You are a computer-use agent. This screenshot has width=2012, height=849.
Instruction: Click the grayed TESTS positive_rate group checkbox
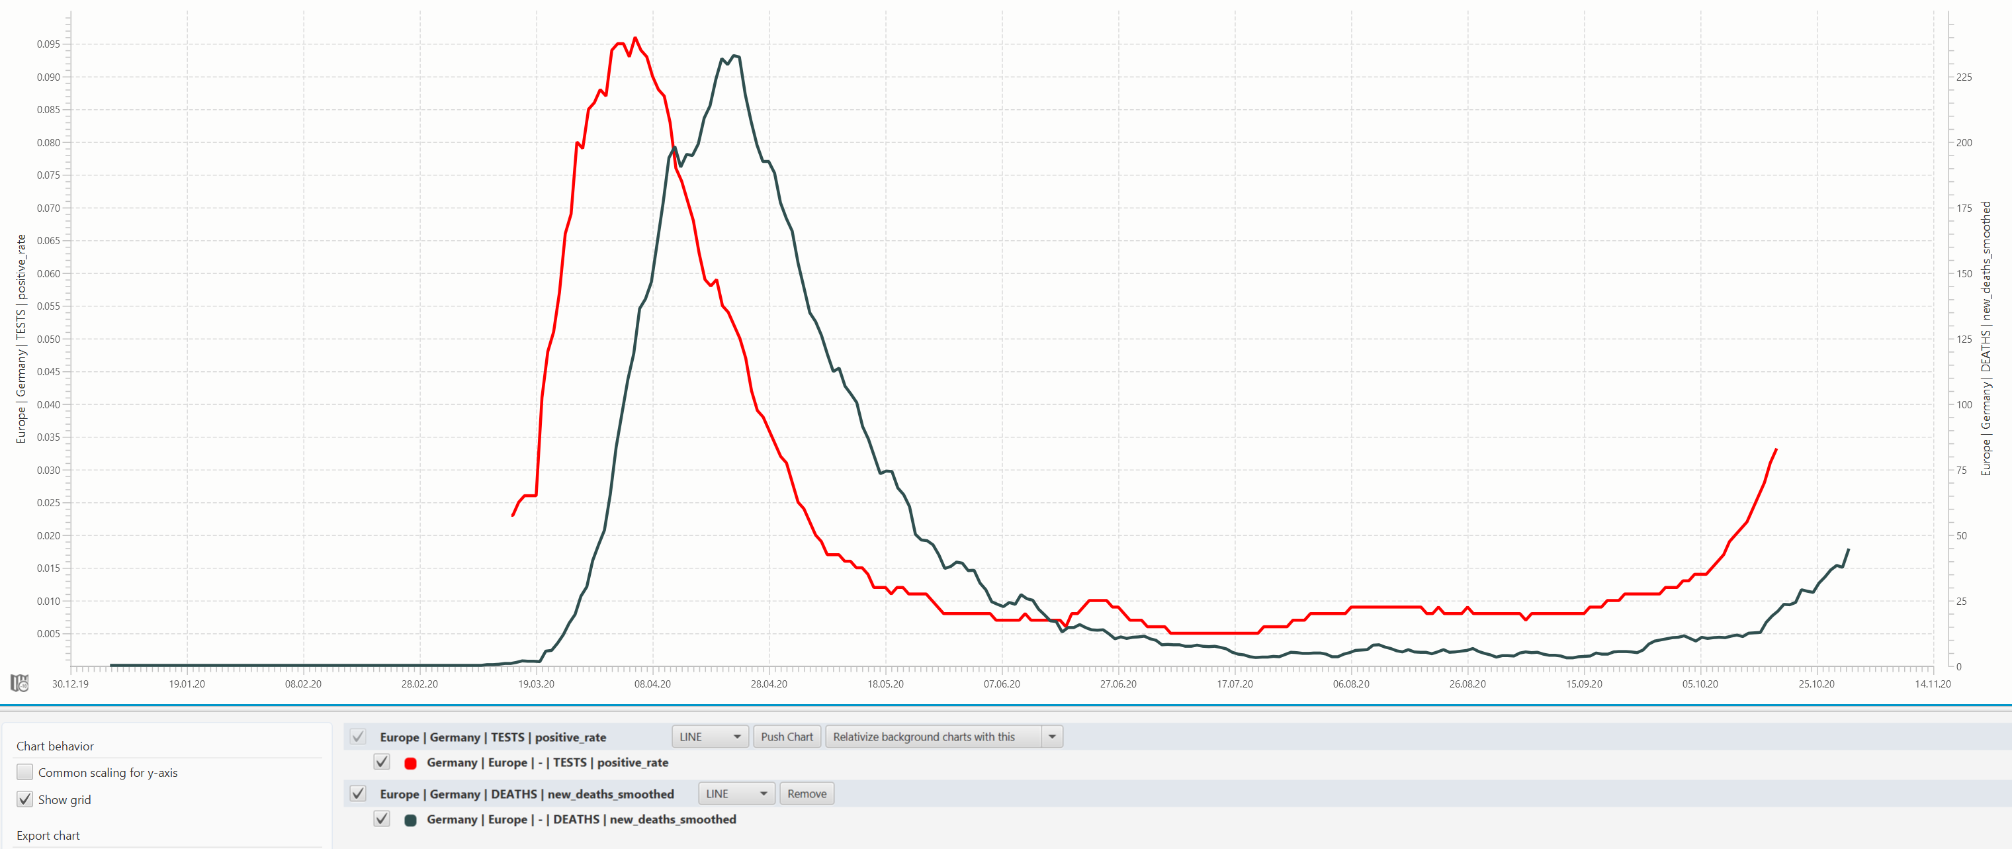(x=358, y=737)
